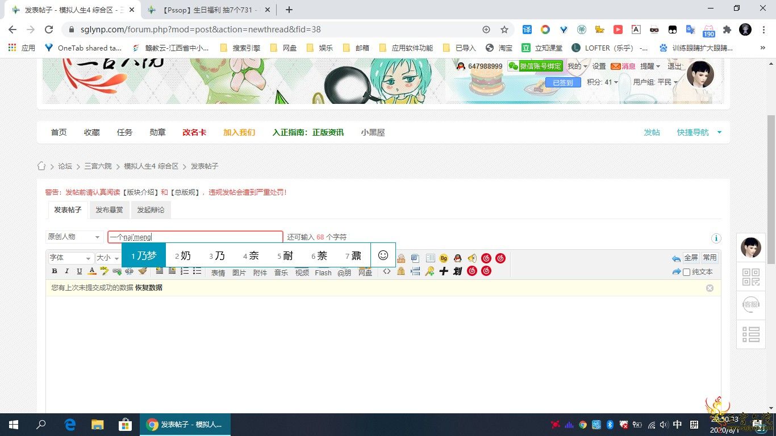
Task: Click the list icon in right sidebar
Action: point(751,334)
